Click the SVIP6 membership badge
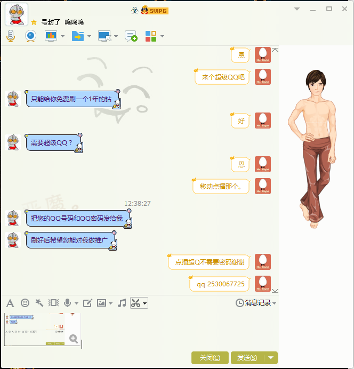The height and width of the screenshot is (369, 354). [x=155, y=10]
